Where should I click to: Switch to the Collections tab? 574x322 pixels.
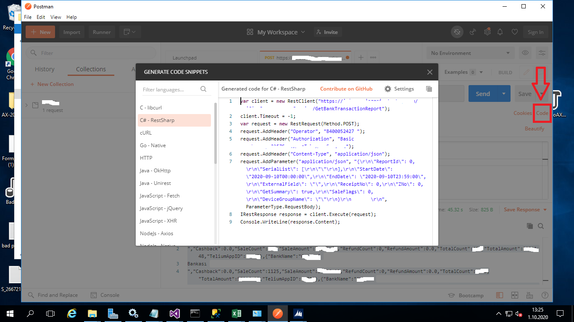coord(91,69)
